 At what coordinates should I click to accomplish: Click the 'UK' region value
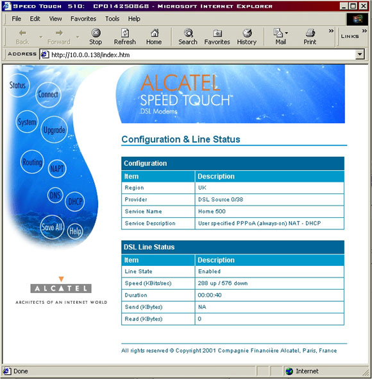tap(202, 188)
